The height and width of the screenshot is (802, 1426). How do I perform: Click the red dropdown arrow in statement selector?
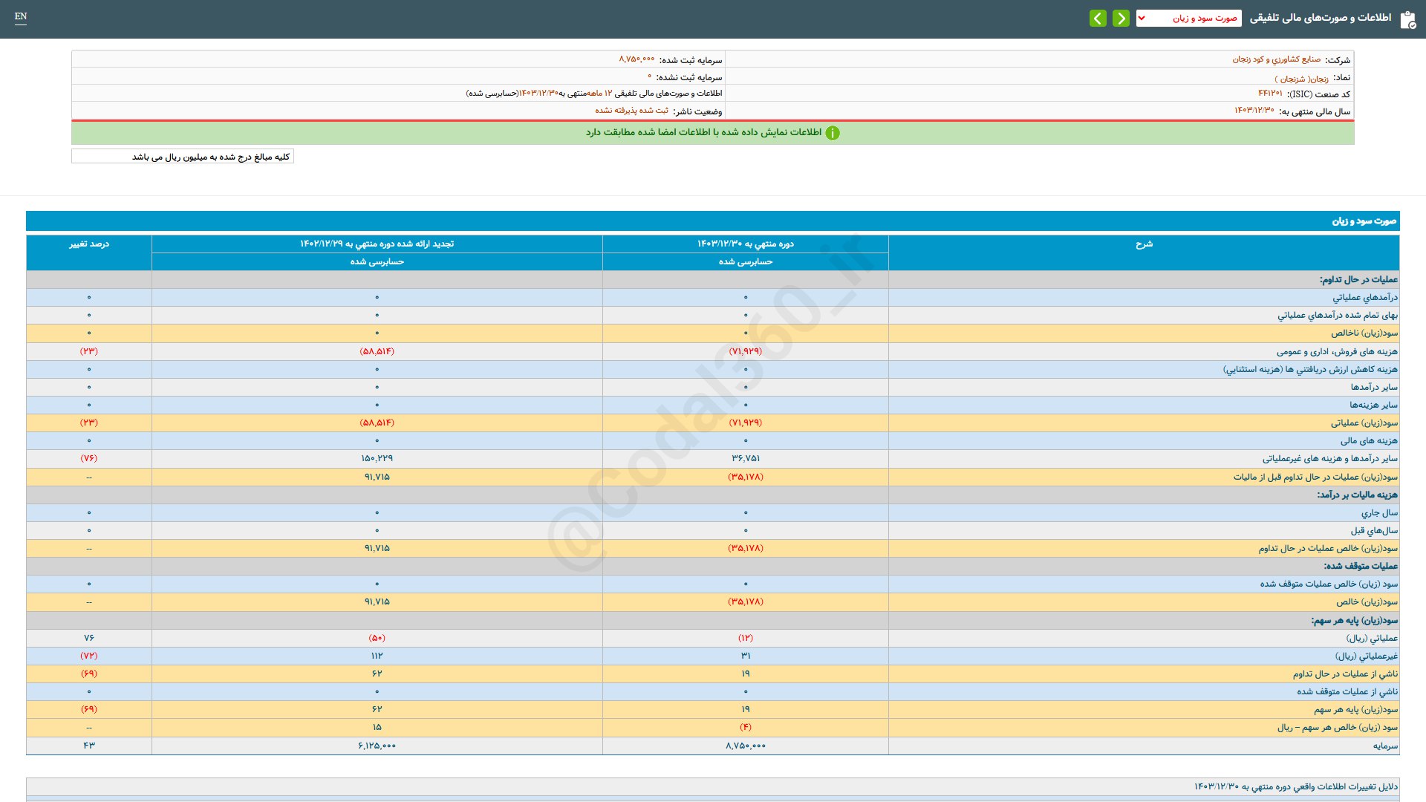click(1142, 18)
